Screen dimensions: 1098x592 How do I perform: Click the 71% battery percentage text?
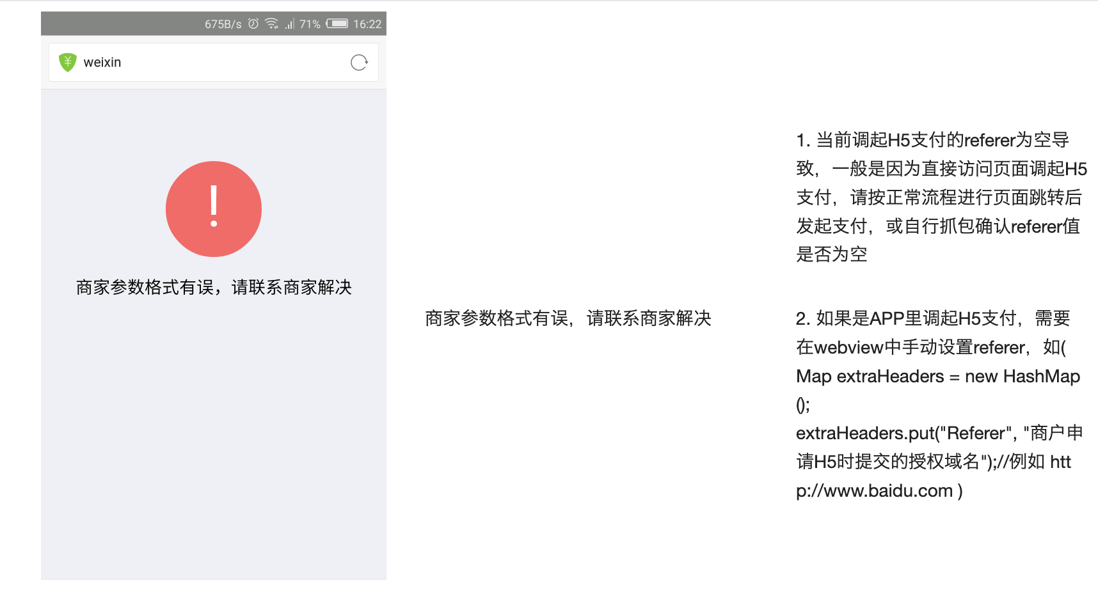(310, 24)
